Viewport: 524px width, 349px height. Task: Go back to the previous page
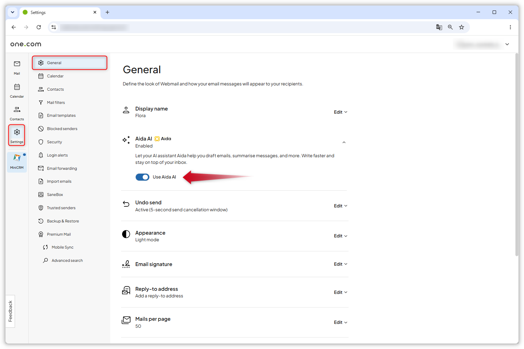pos(14,27)
